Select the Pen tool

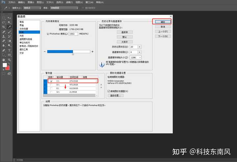[x=4, y=50]
